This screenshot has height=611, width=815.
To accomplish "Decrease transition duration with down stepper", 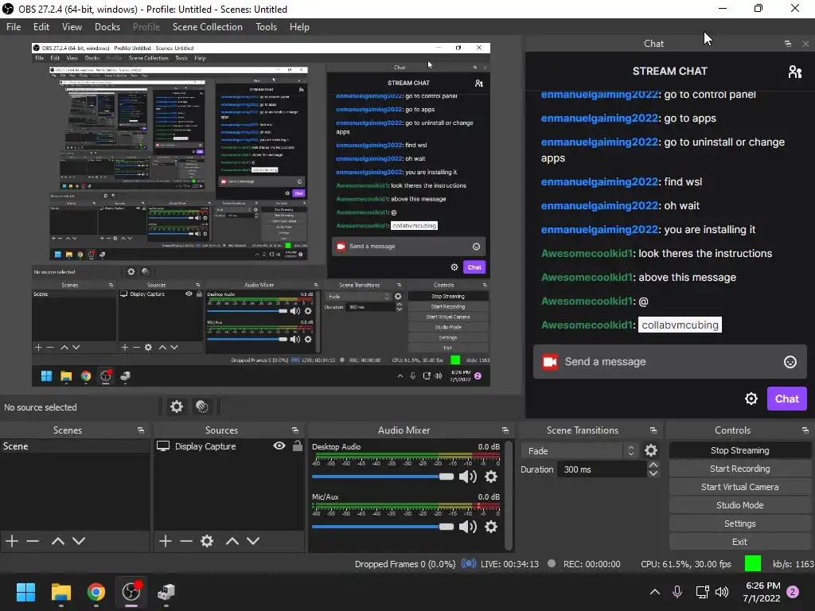I will pyautogui.click(x=653, y=473).
